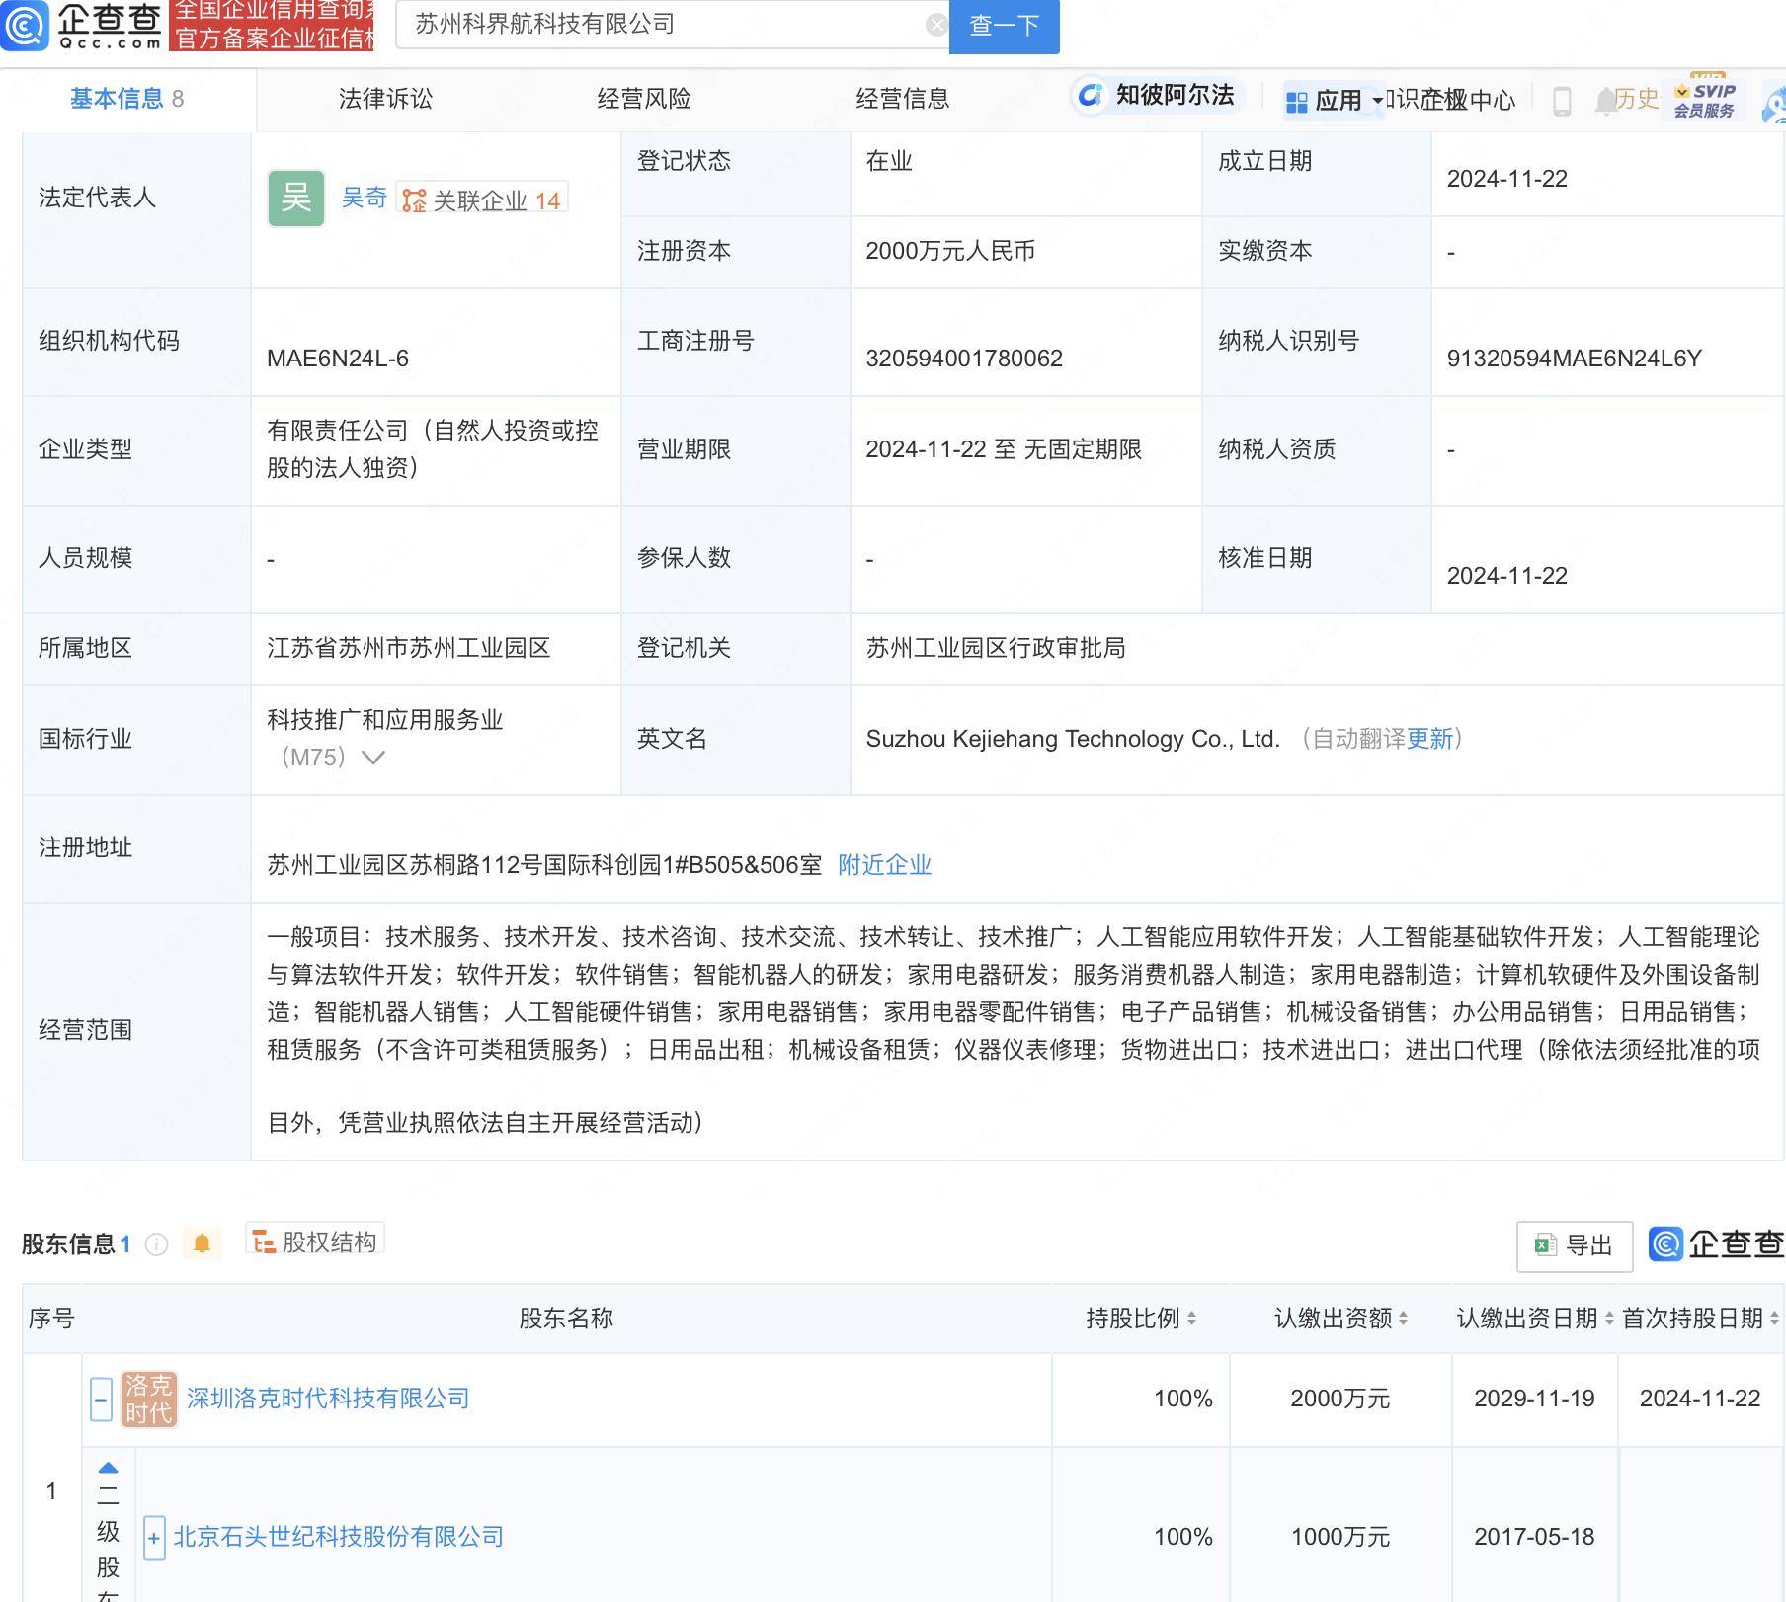Image resolution: width=1786 pixels, height=1602 pixels.
Task: Toggle sorting on 认缴出资额 column
Action: pos(1404,1318)
